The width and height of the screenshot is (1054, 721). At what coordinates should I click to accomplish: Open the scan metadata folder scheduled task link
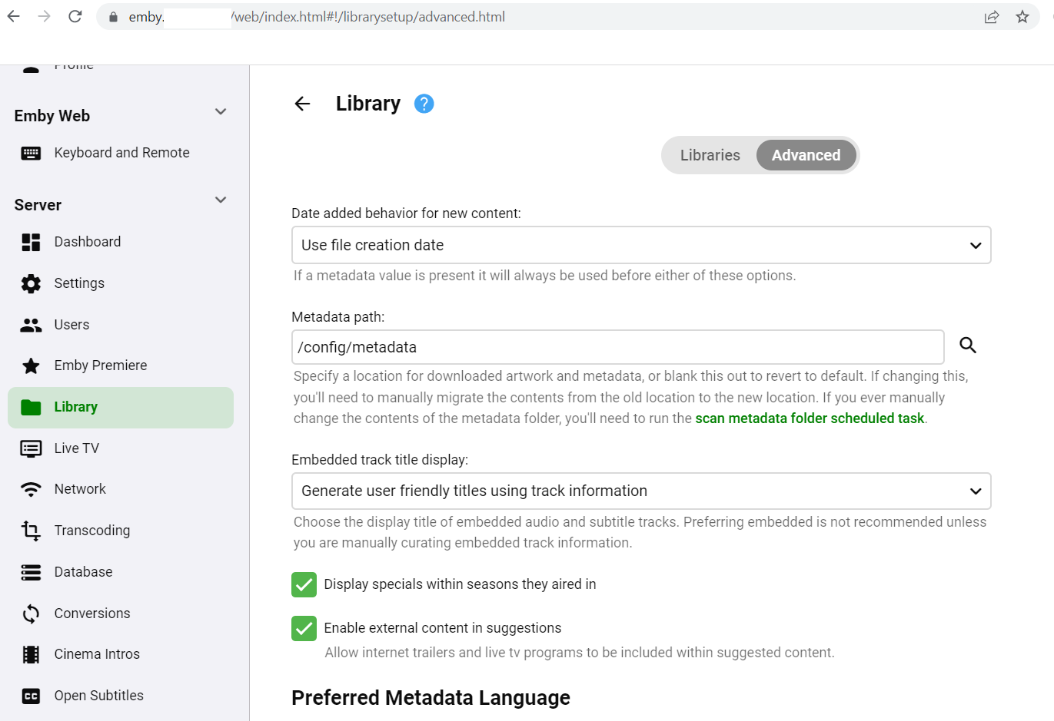point(810,418)
